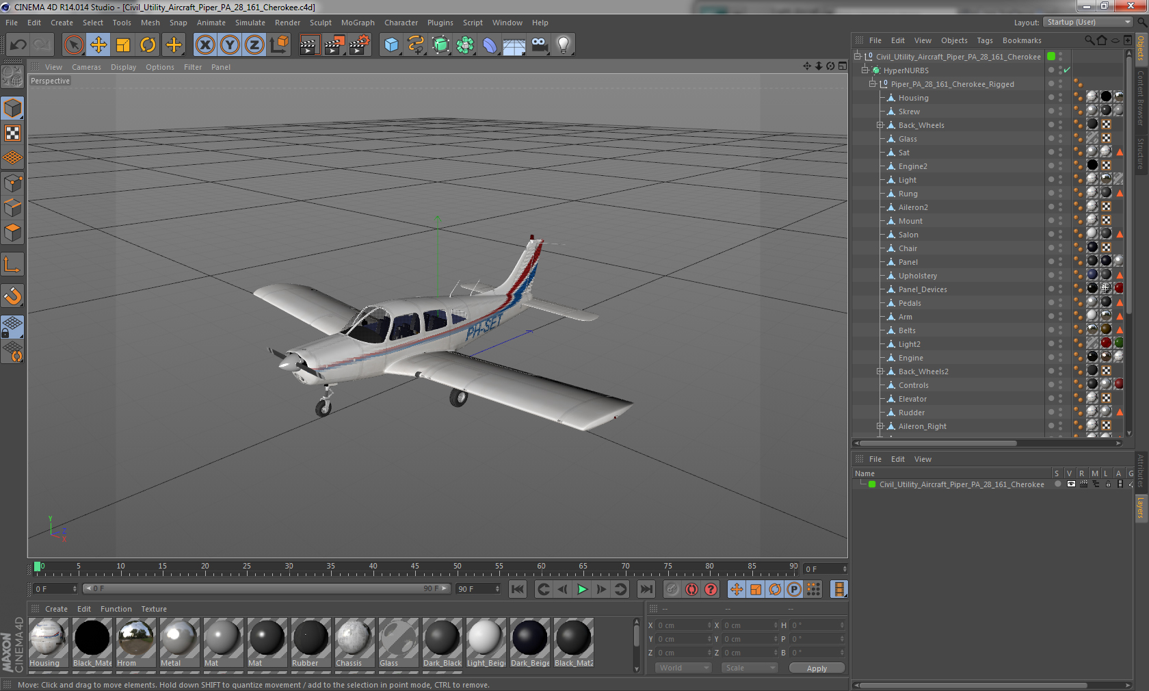
Task: Toggle Housing object visibility dots
Action: click(1060, 98)
